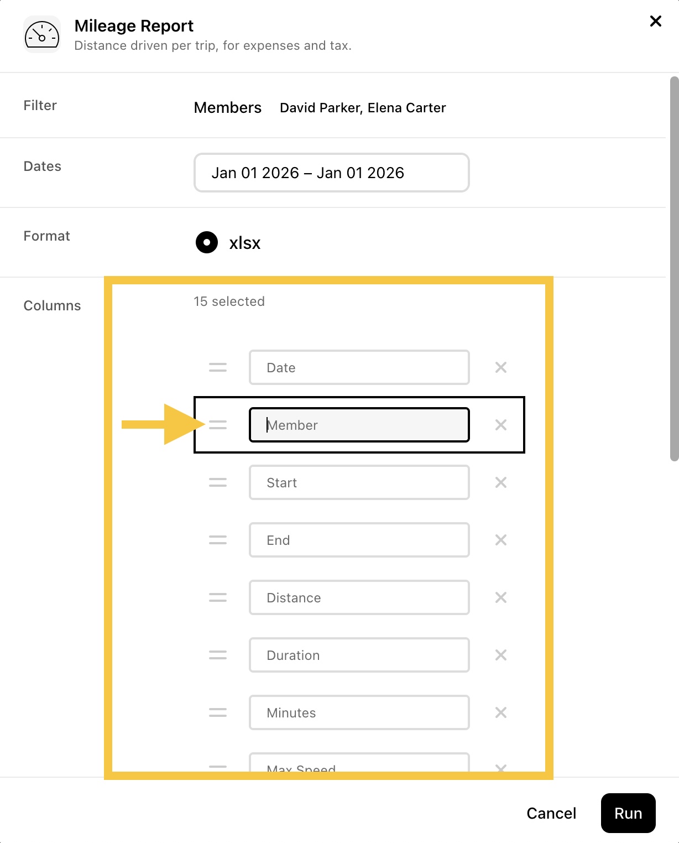Click the Duration row drag handle
This screenshot has height=843, width=679.
click(218, 655)
